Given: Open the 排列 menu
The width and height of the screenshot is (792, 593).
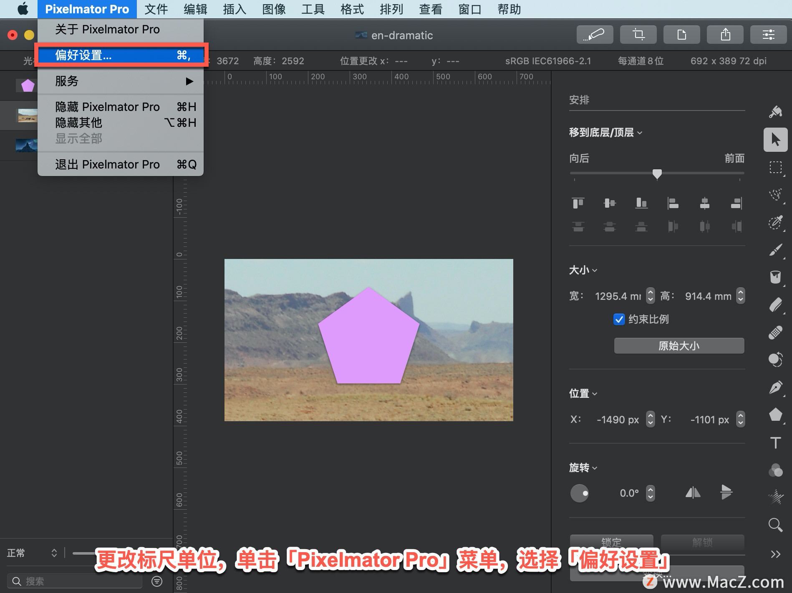Looking at the screenshot, I should 391,9.
